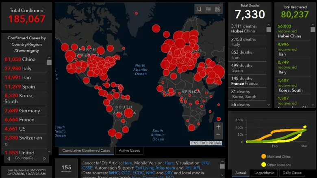Select the Daily Cases chart tab
This screenshot has width=317, height=178.
(292, 173)
